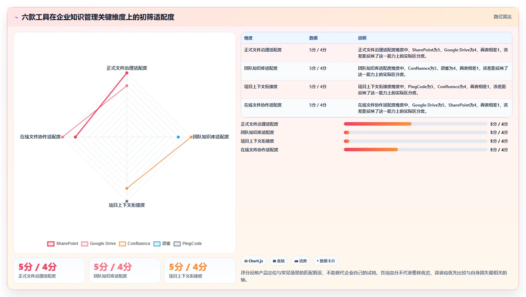Click 在线文件协作适配度 progress bar
The height and width of the screenshot is (297, 526).
tap(415, 150)
